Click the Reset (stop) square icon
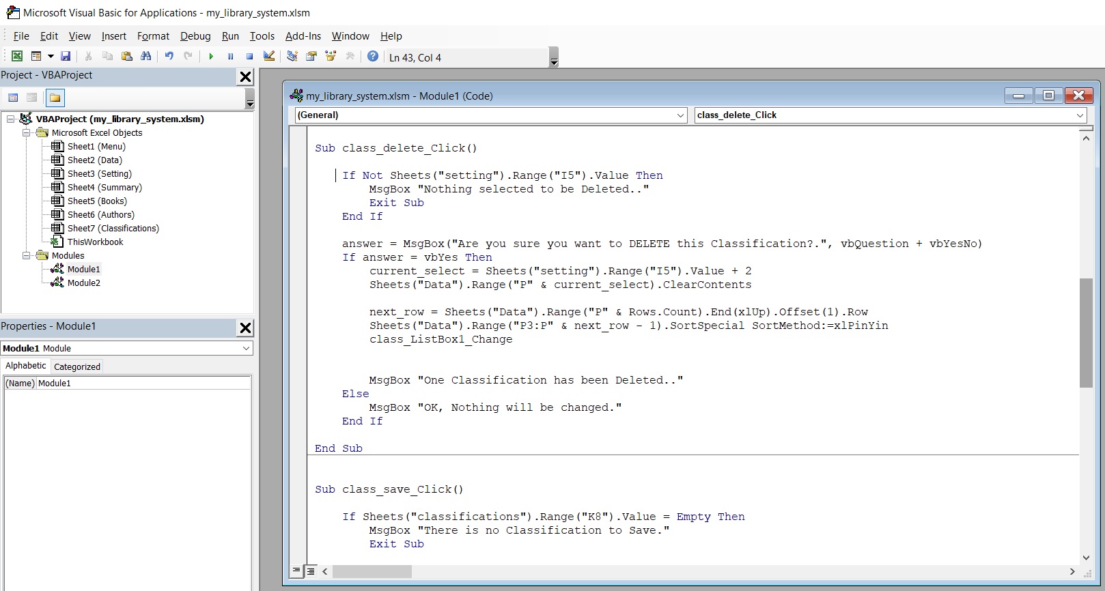This screenshot has height=591, width=1105. (250, 57)
